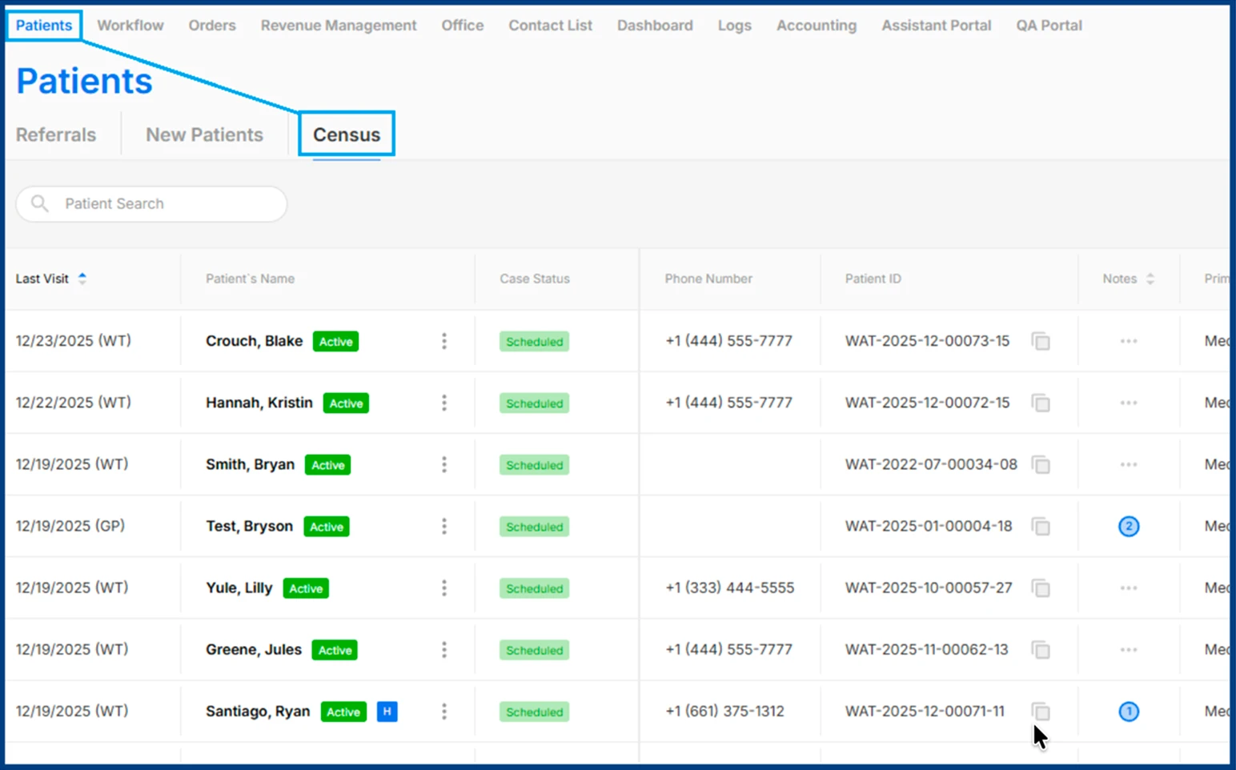Toggle sort arrows on Notes column
Screen dimensions: 1236x770
pyautogui.click(x=1150, y=279)
